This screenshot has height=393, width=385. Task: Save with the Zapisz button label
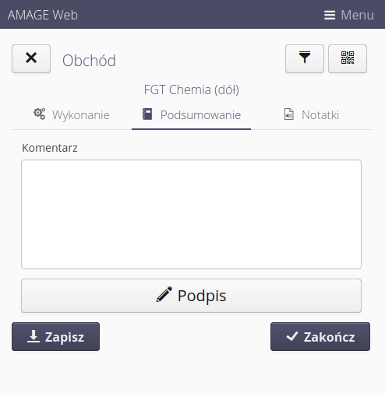(65, 337)
